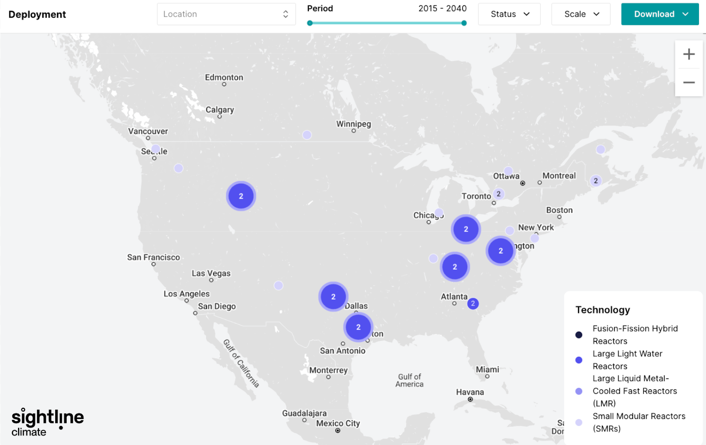Click the Period slider's right end handle
Viewport: 706px width, 445px height.
(464, 23)
